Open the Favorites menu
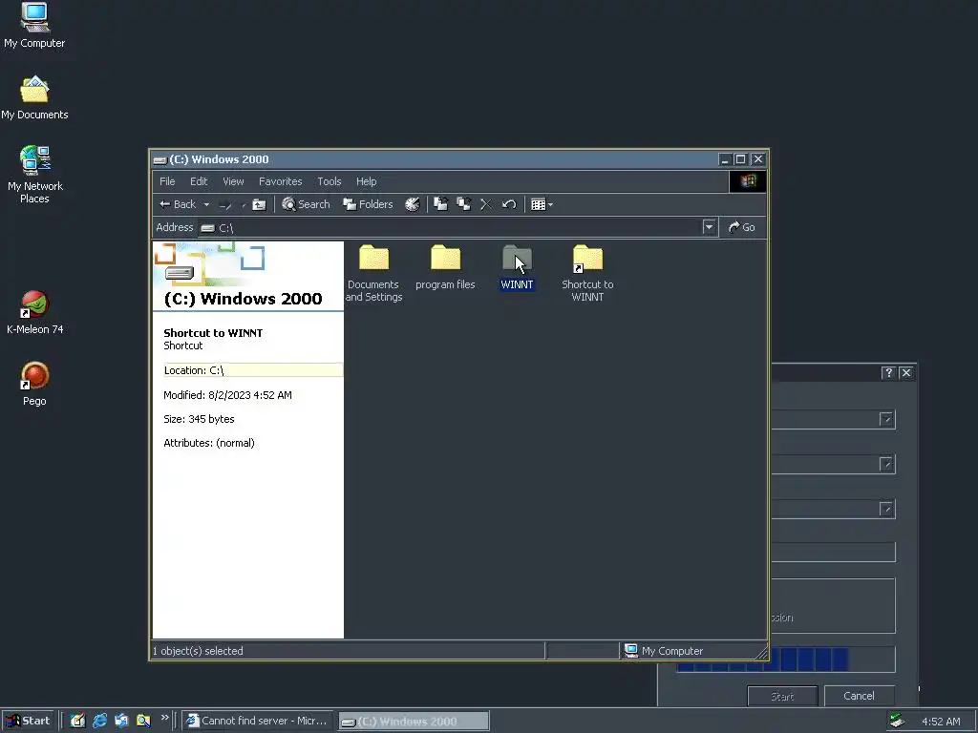The width and height of the screenshot is (978, 733). [x=280, y=181]
